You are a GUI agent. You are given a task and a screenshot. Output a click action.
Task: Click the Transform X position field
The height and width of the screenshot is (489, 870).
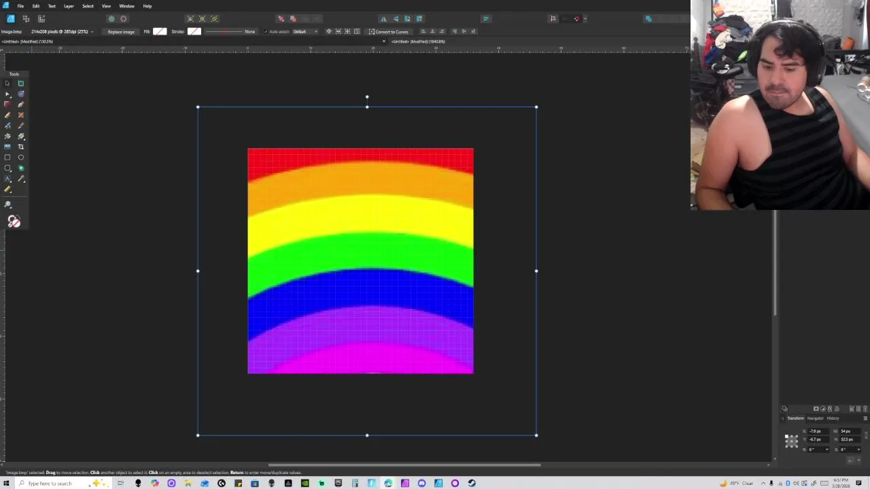818,431
